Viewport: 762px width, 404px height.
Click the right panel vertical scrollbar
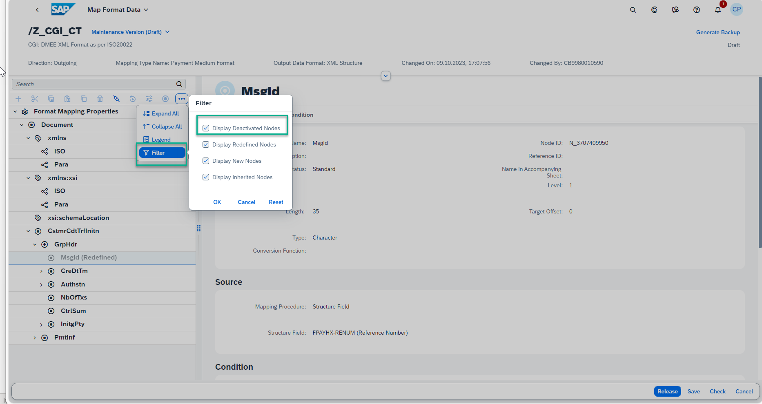(760, 162)
